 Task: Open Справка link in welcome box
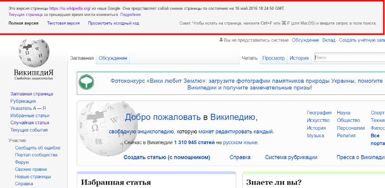click(x=240, y=157)
